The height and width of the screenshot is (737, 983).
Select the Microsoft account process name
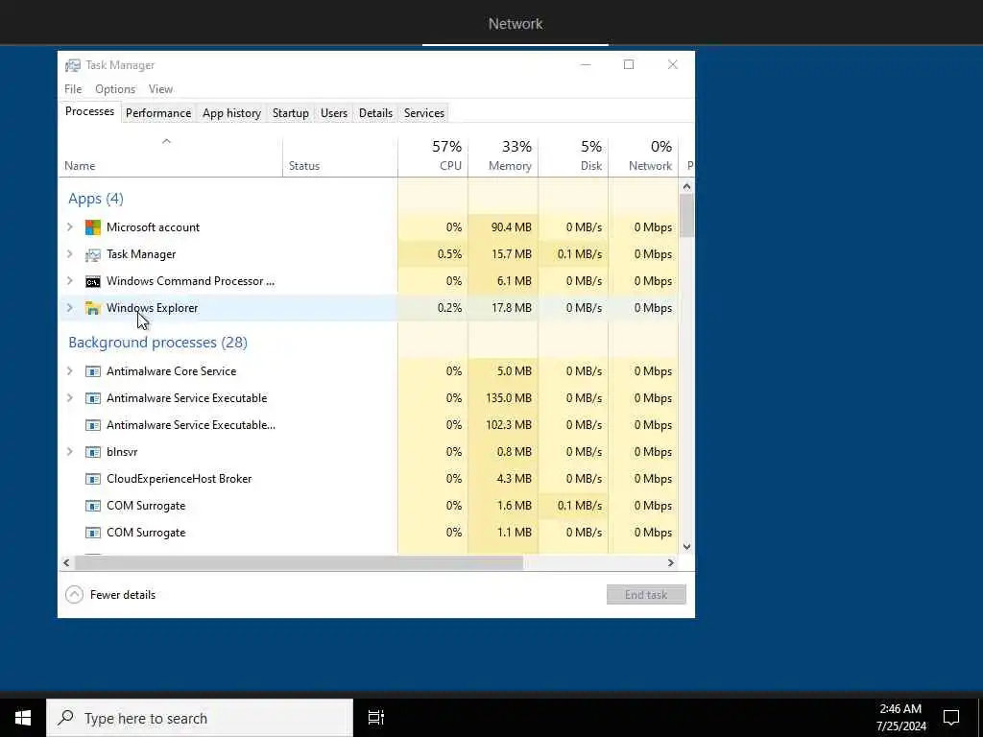(x=153, y=226)
